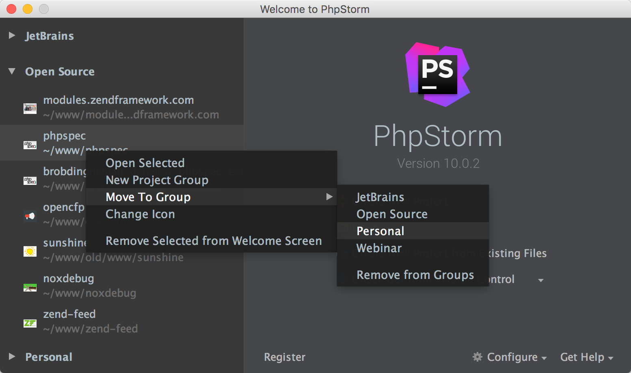This screenshot has height=373, width=631.
Task: Click the Version 10.0.2 text
Action: click(438, 163)
